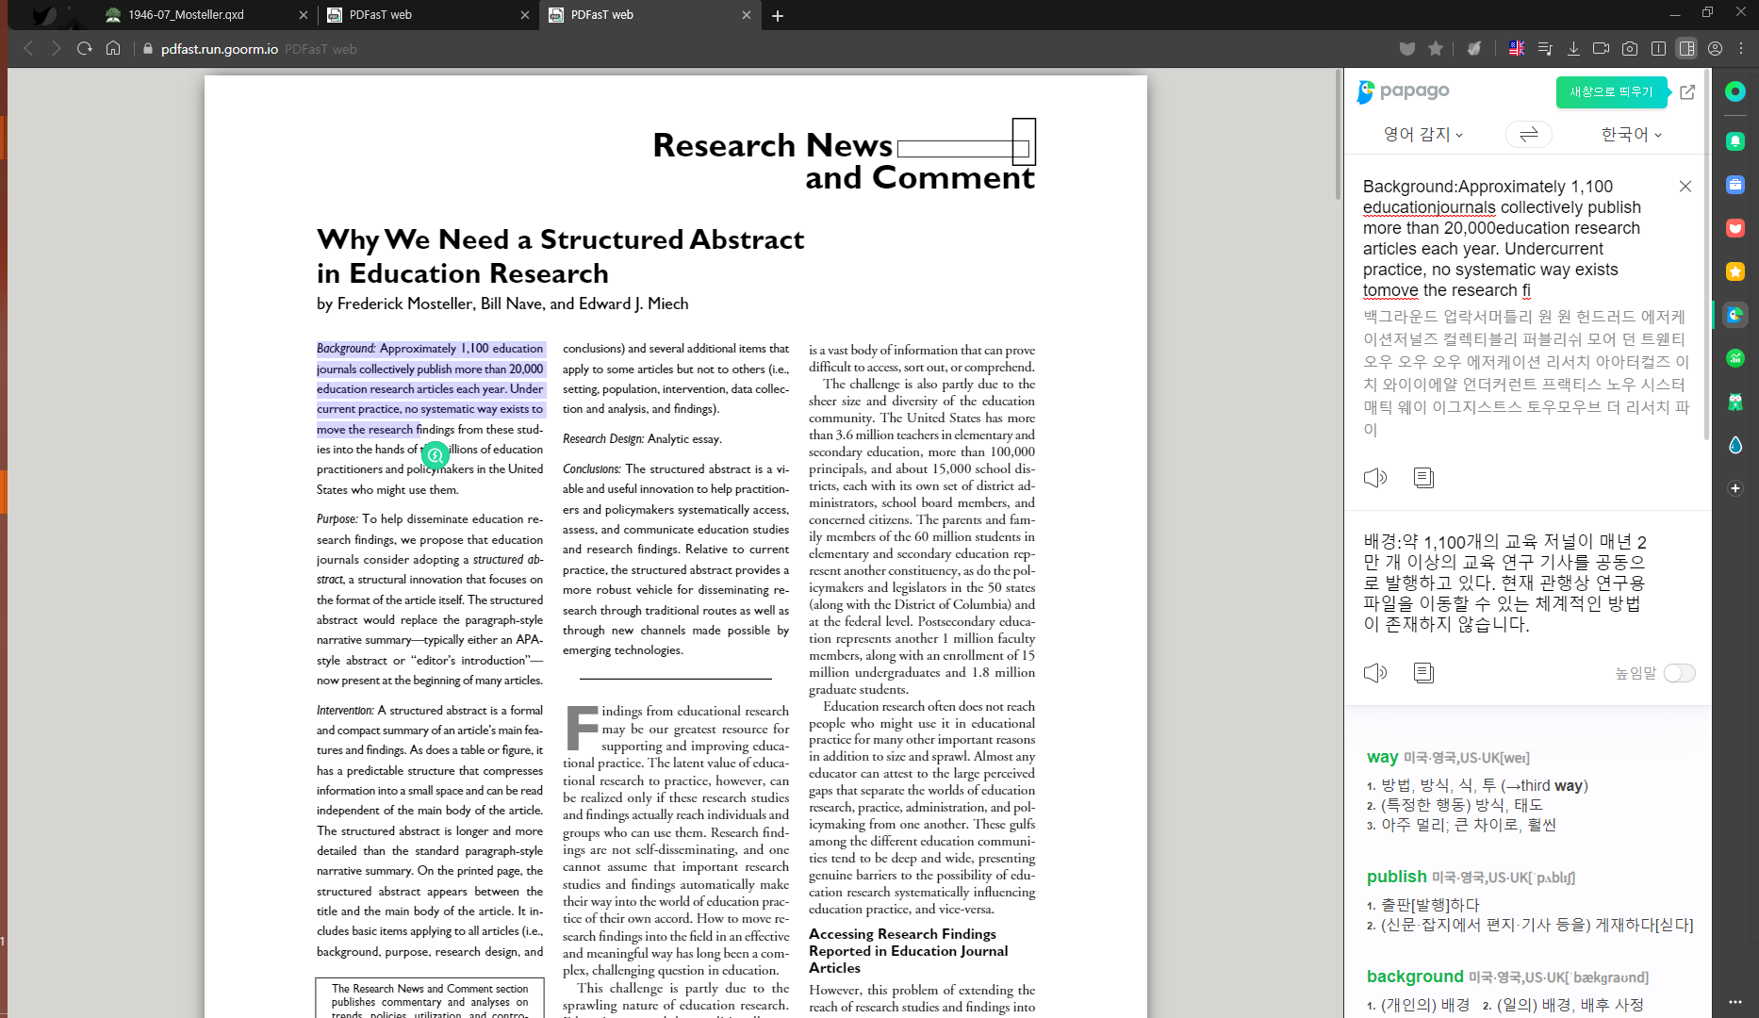Open Papago in external window icon
Screen dimensions: 1759x1018
(1687, 91)
